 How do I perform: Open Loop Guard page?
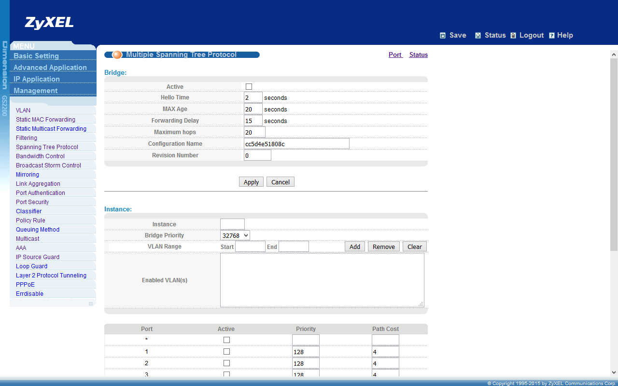32,266
